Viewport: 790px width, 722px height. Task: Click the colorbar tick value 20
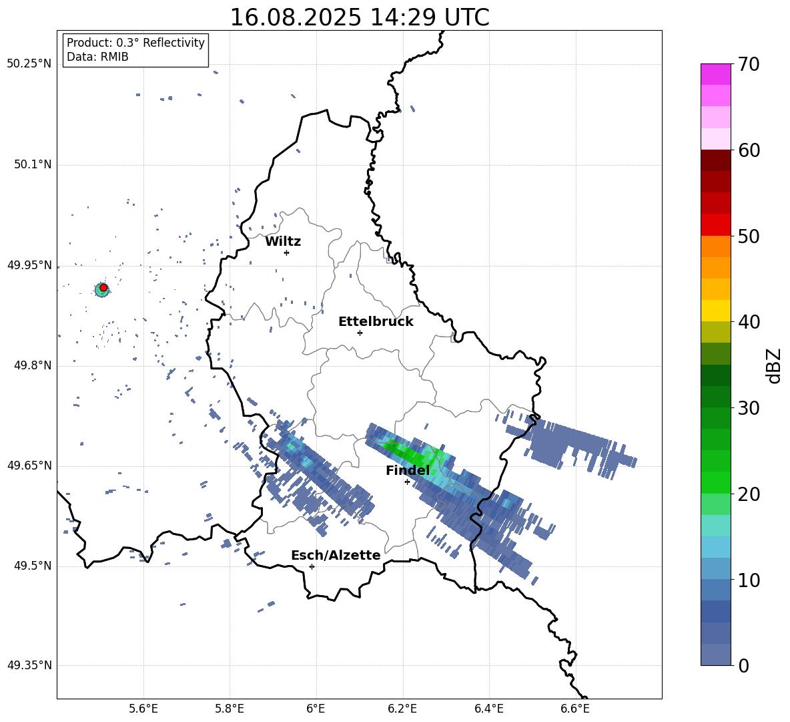tap(749, 494)
